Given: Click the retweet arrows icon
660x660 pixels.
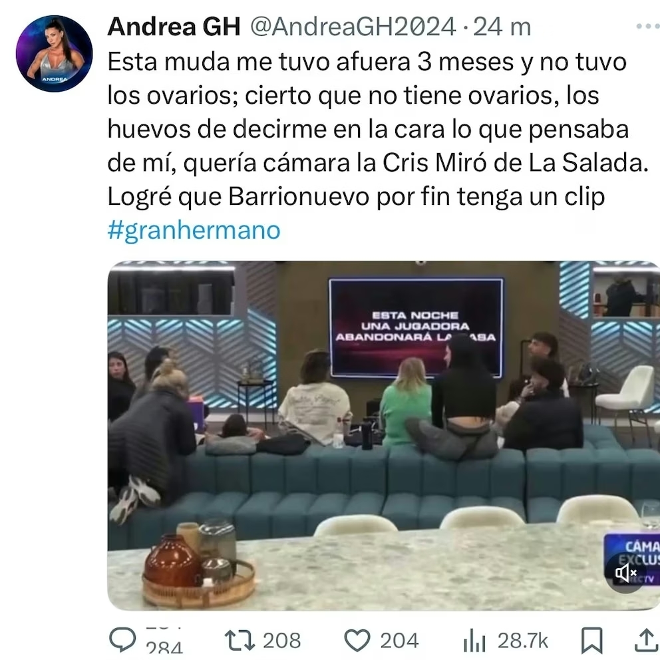Looking at the screenshot, I should [x=240, y=640].
